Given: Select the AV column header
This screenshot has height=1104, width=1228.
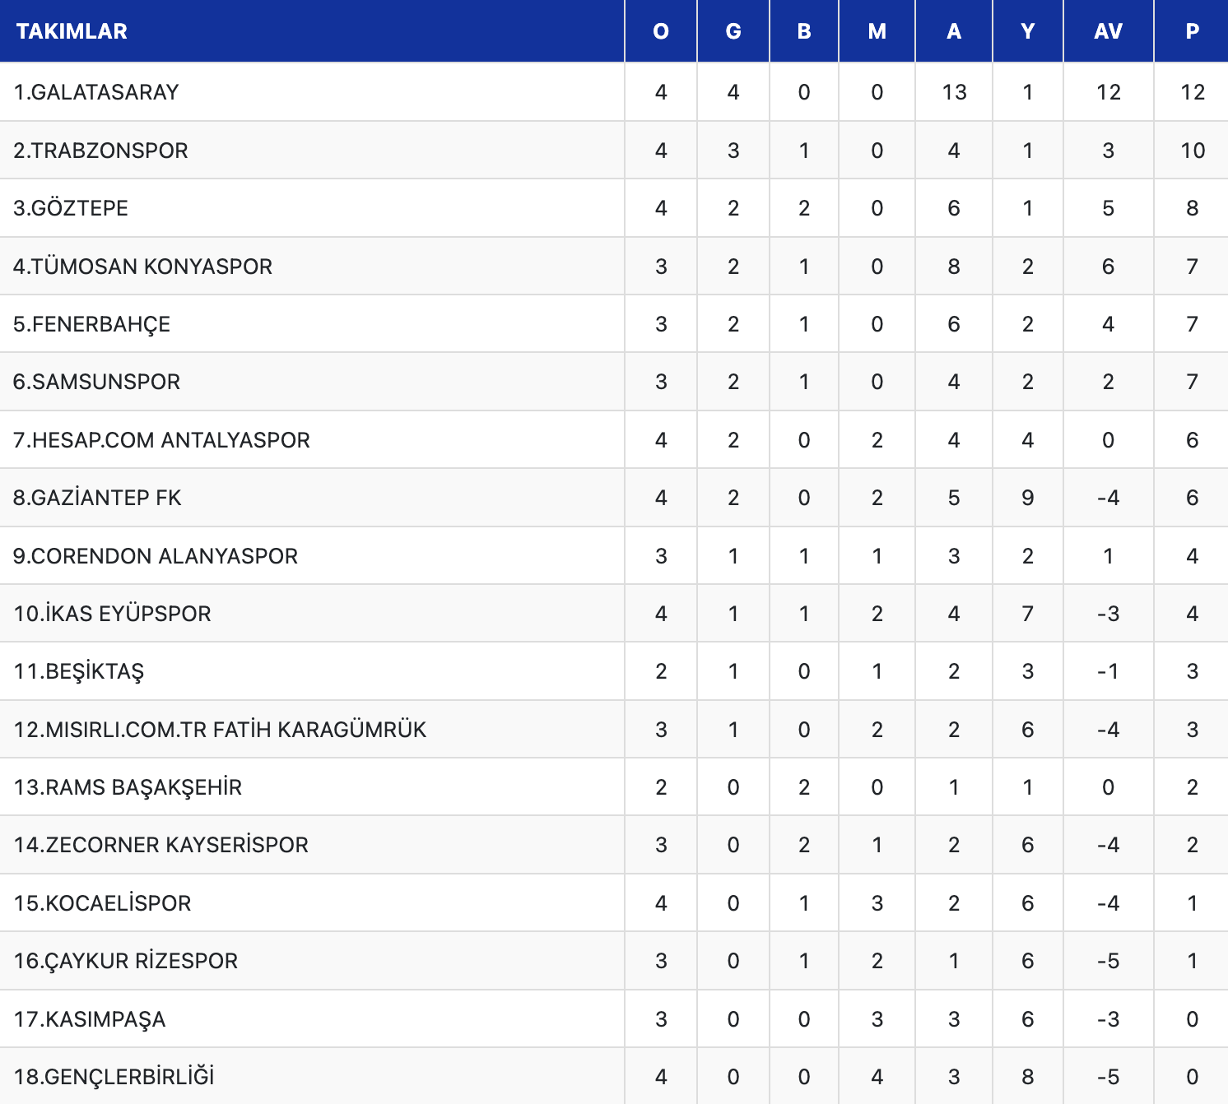Looking at the screenshot, I should 1108,31.
